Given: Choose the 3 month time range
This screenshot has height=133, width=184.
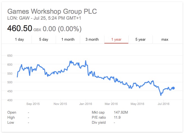Looking at the screenshot, I should click(x=92, y=40).
